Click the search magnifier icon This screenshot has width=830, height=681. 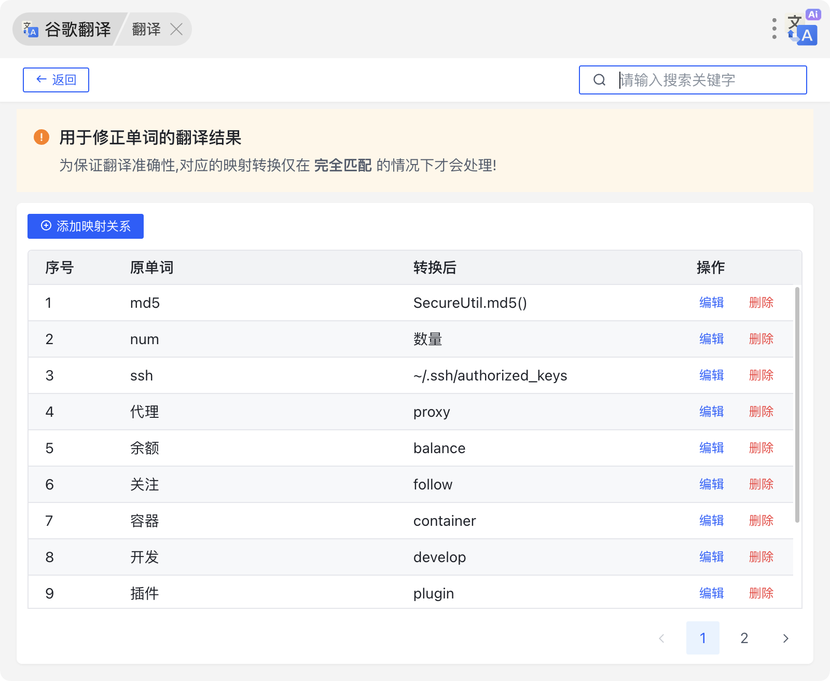tap(600, 80)
